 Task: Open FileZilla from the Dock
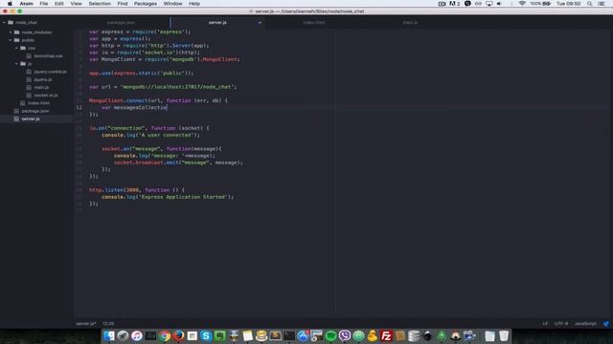[386, 335]
